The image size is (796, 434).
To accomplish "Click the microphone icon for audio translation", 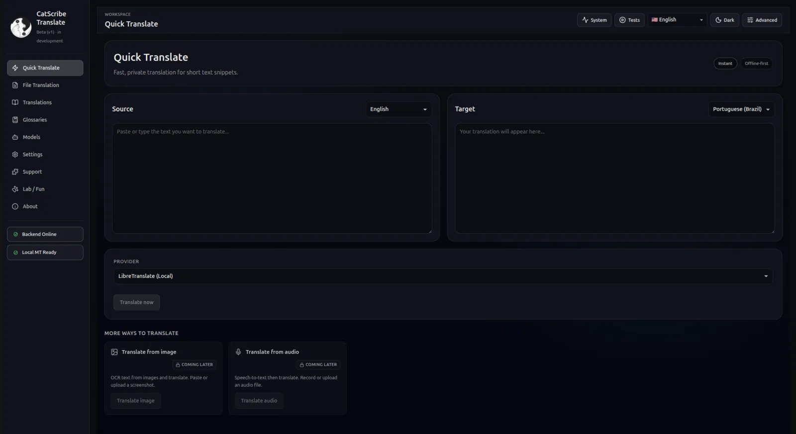I will pos(238,352).
